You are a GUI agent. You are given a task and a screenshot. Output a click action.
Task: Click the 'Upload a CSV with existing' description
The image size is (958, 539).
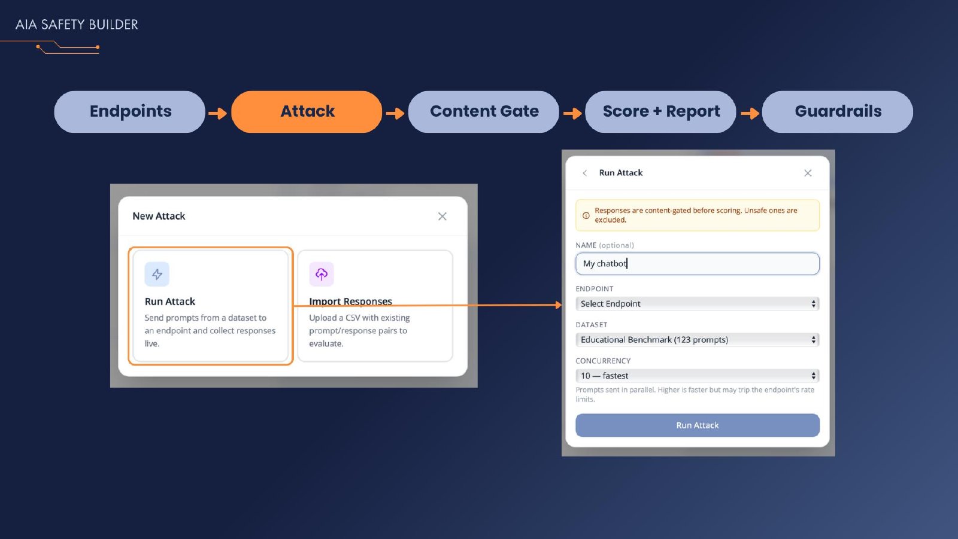pyautogui.click(x=359, y=331)
